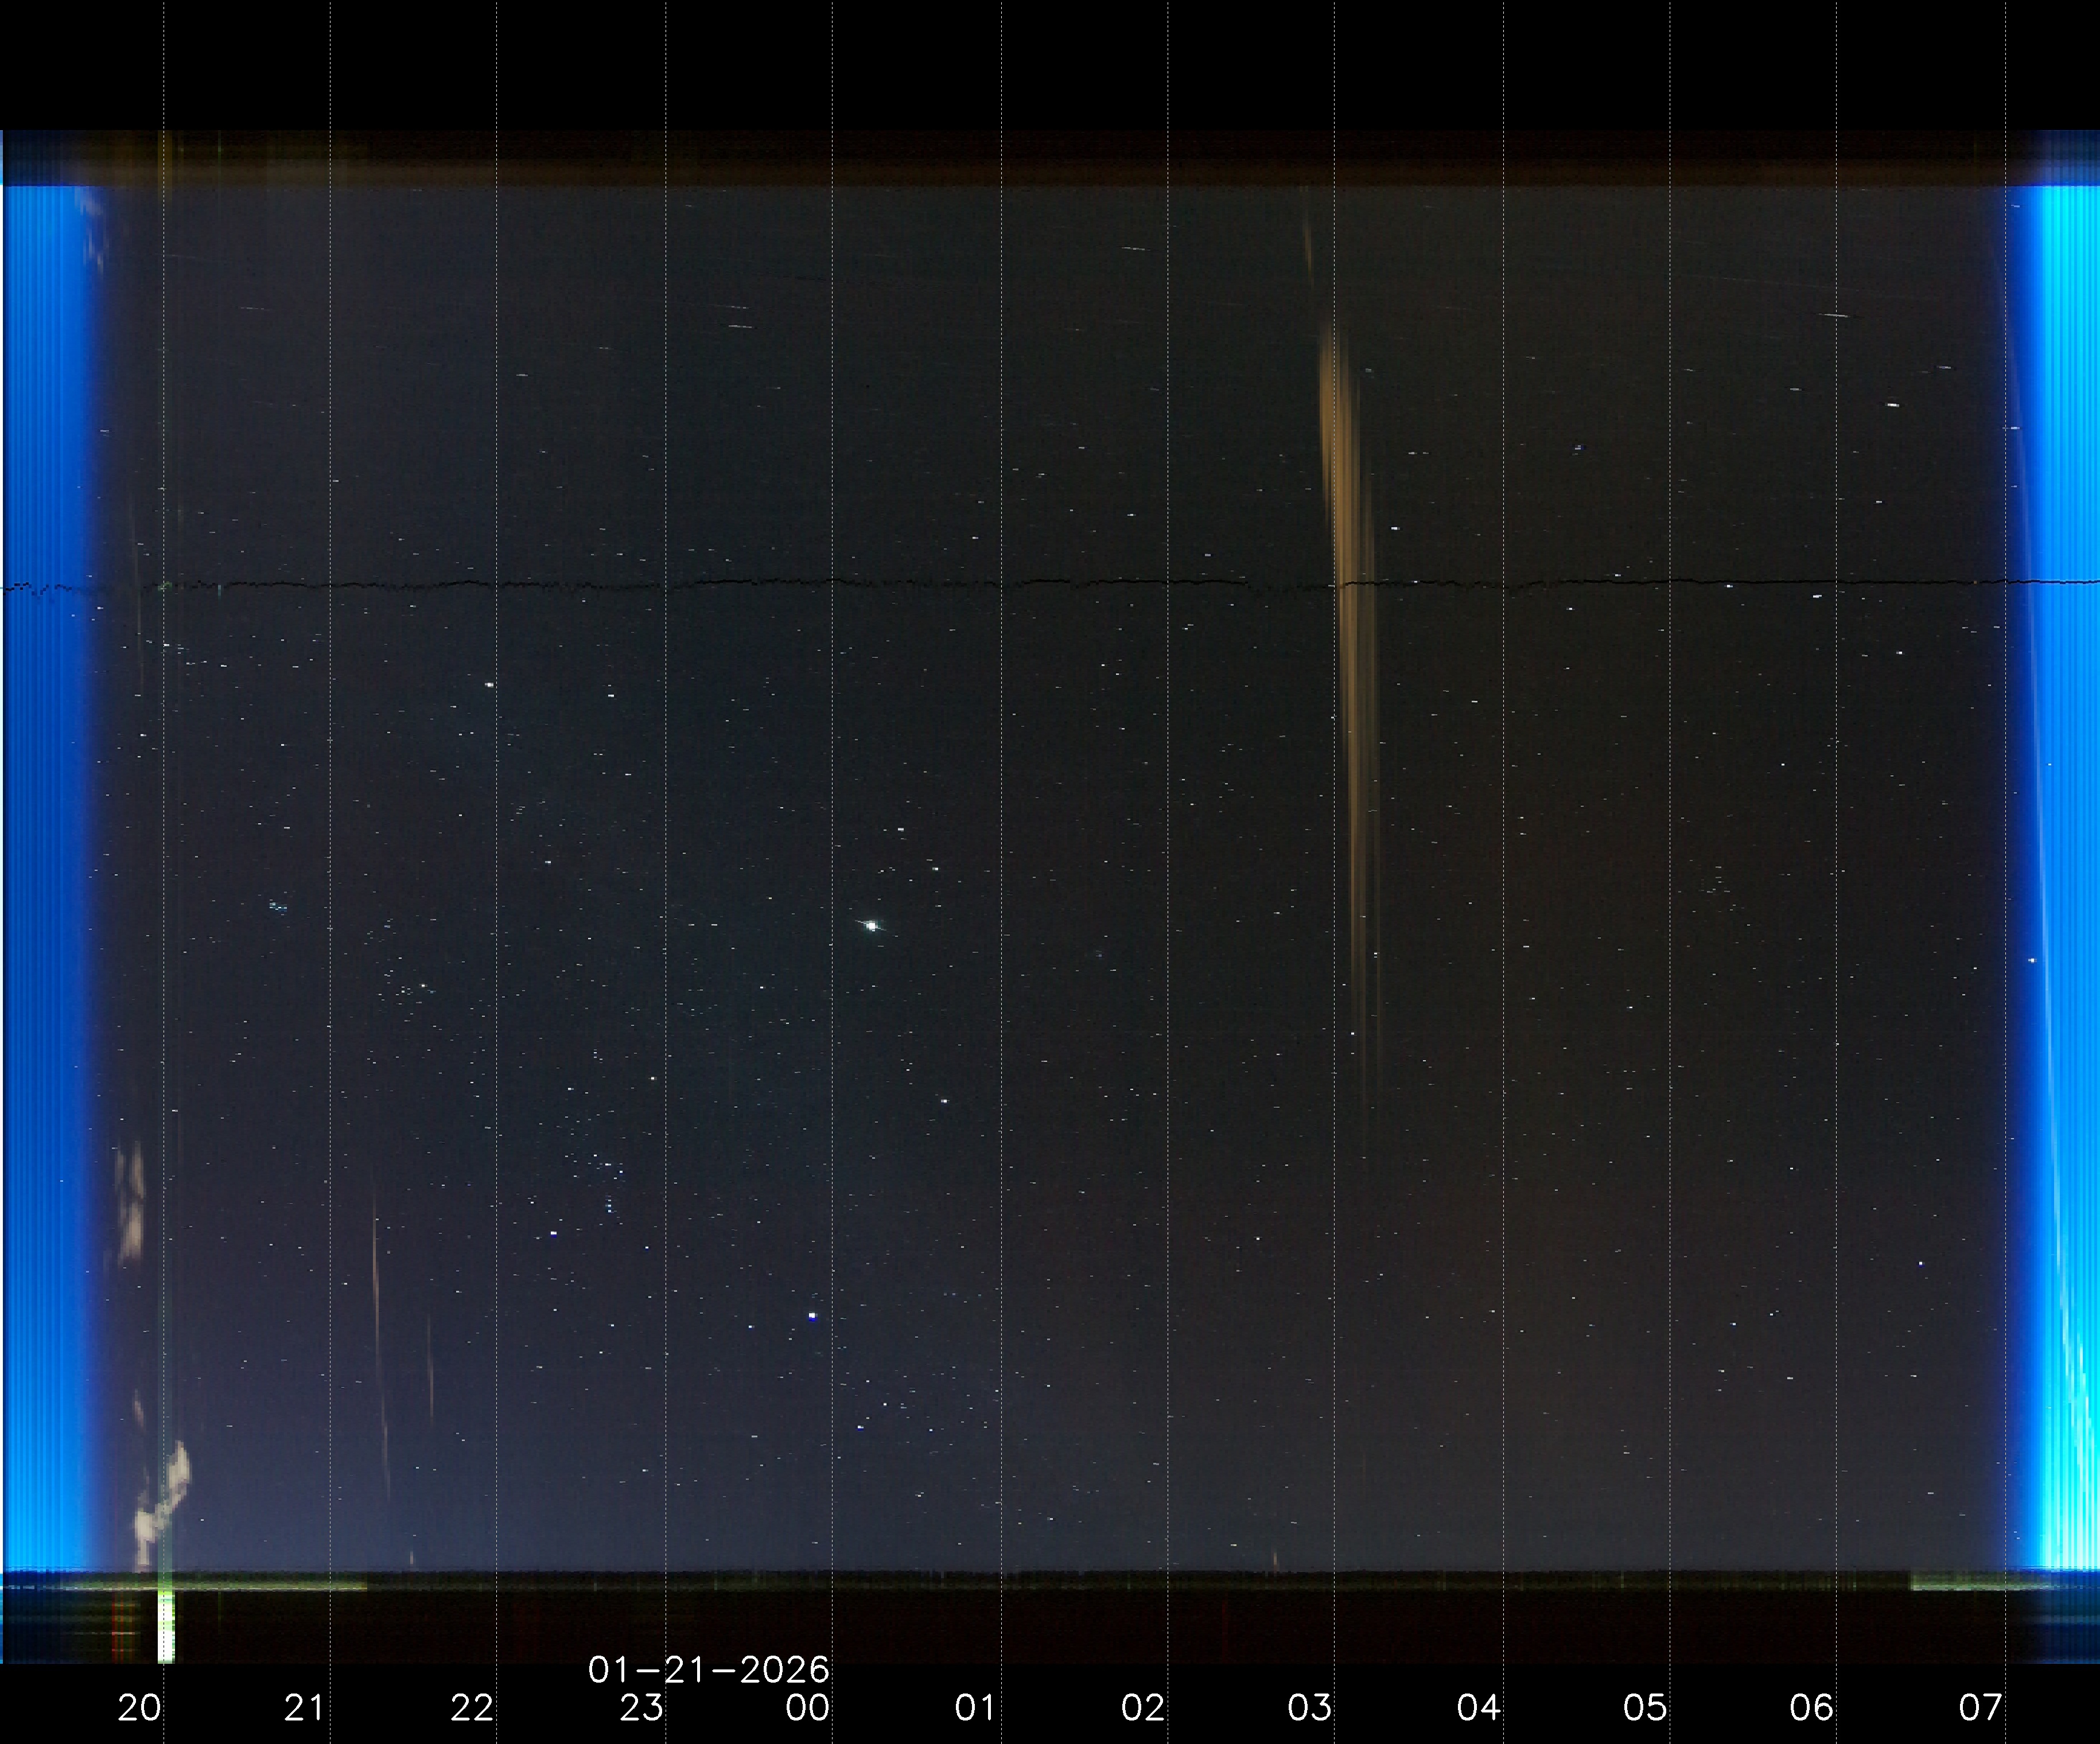
Task: Click the 20 hour label
Action: tap(139, 1708)
